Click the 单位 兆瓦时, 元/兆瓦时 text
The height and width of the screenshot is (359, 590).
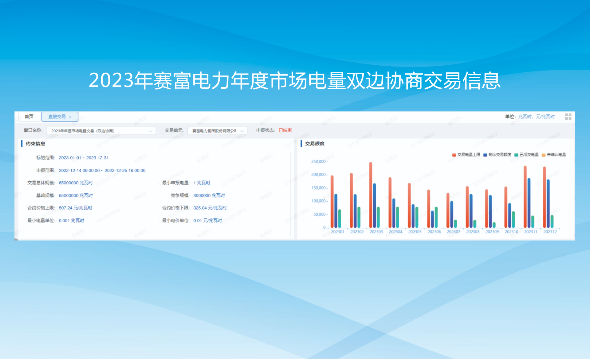(530, 117)
